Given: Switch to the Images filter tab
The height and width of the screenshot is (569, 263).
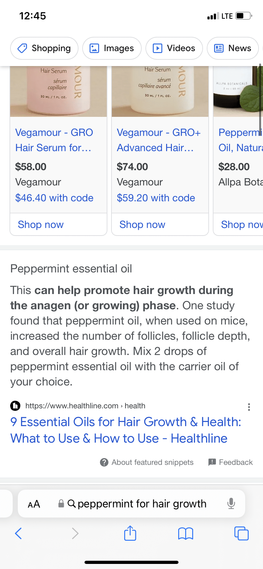Looking at the screenshot, I should (x=112, y=48).
